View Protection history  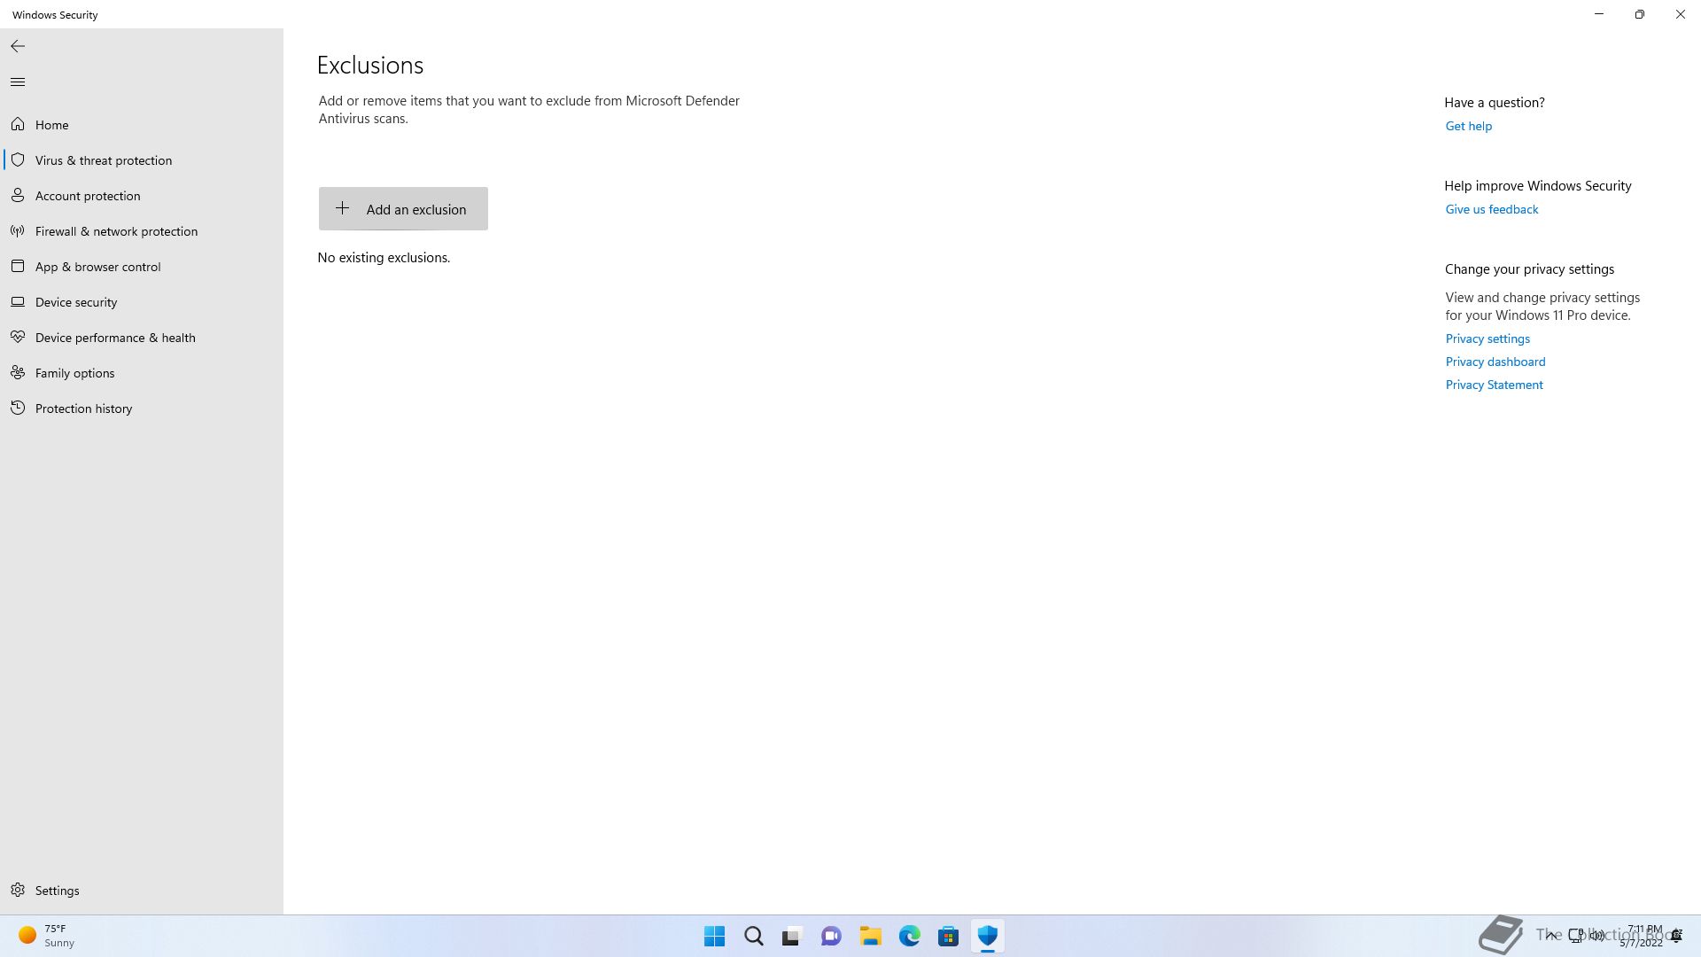142,408
